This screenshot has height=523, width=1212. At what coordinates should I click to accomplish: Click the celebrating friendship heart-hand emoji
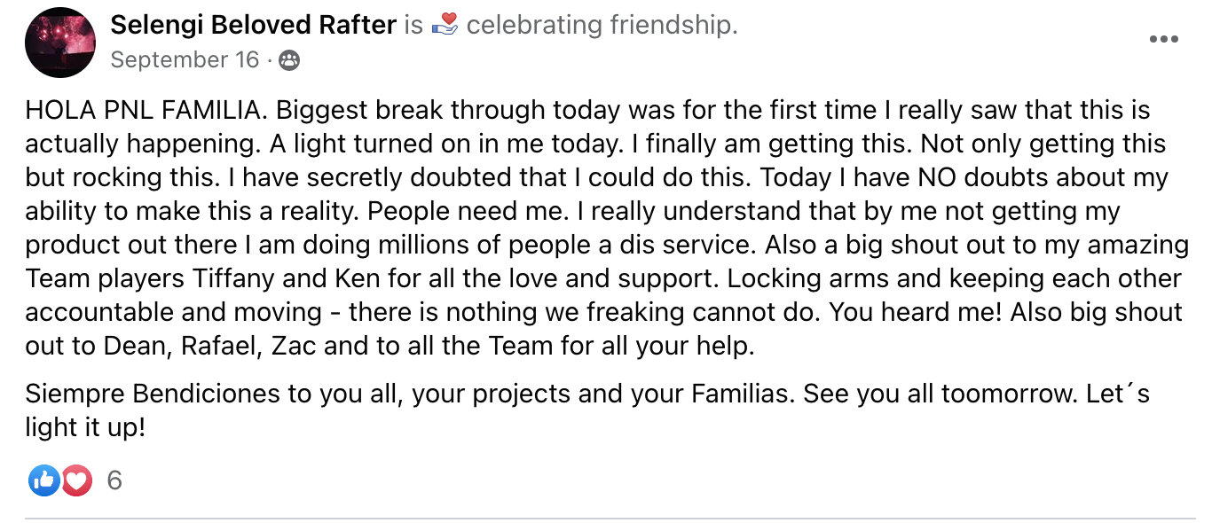pos(445,26)
